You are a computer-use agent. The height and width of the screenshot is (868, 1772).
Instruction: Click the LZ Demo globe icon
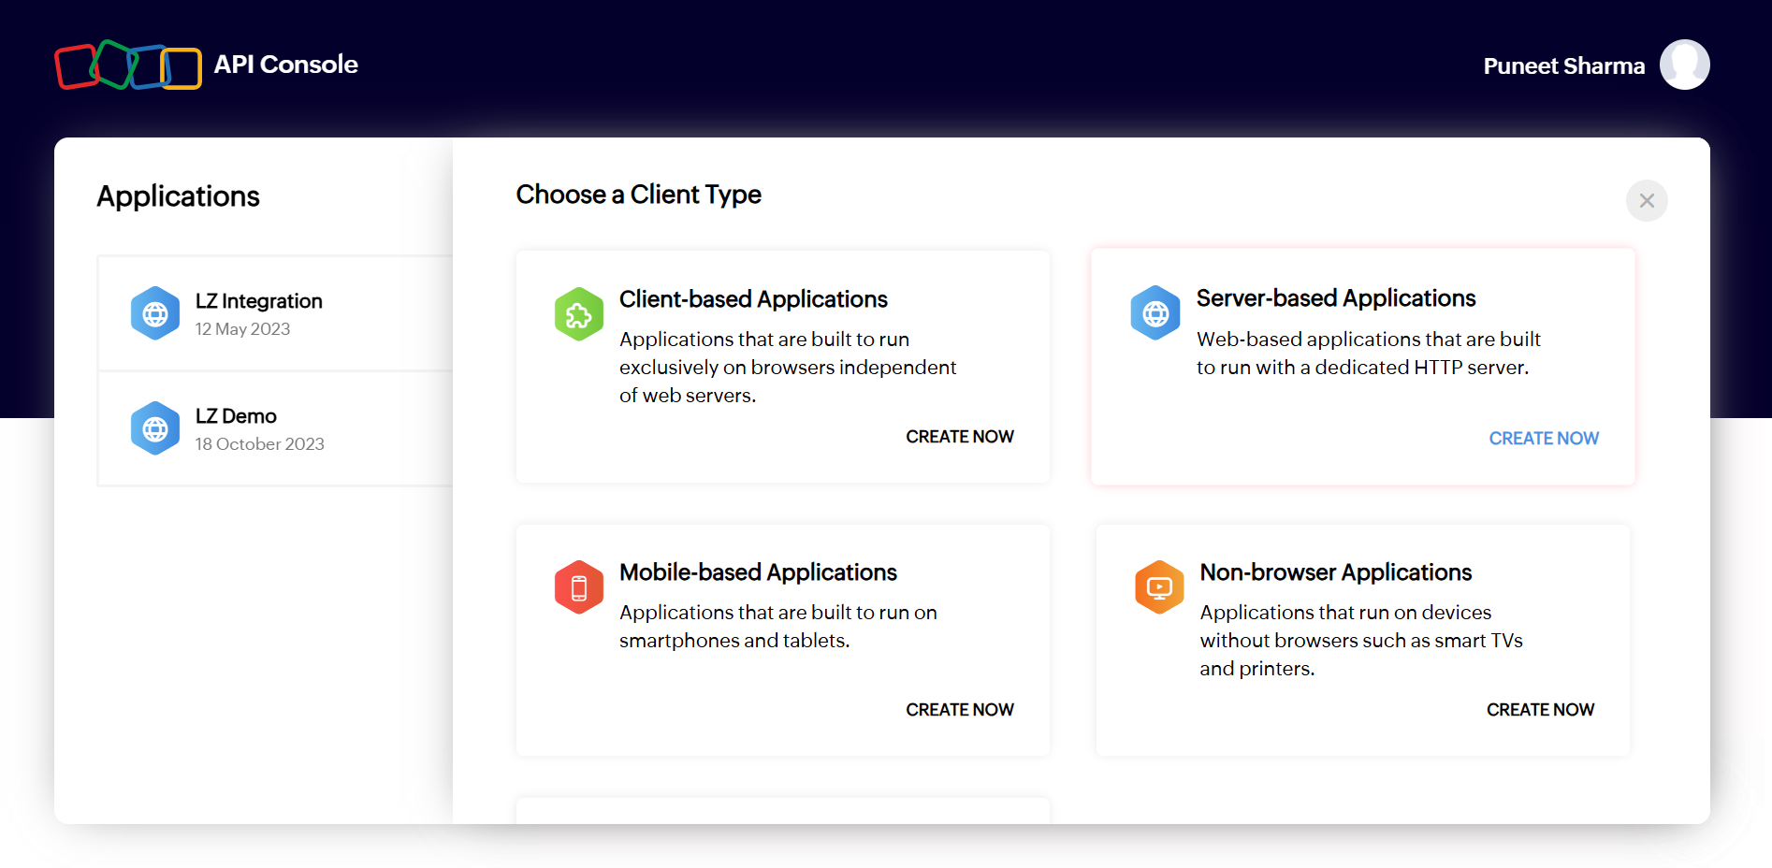155,428
